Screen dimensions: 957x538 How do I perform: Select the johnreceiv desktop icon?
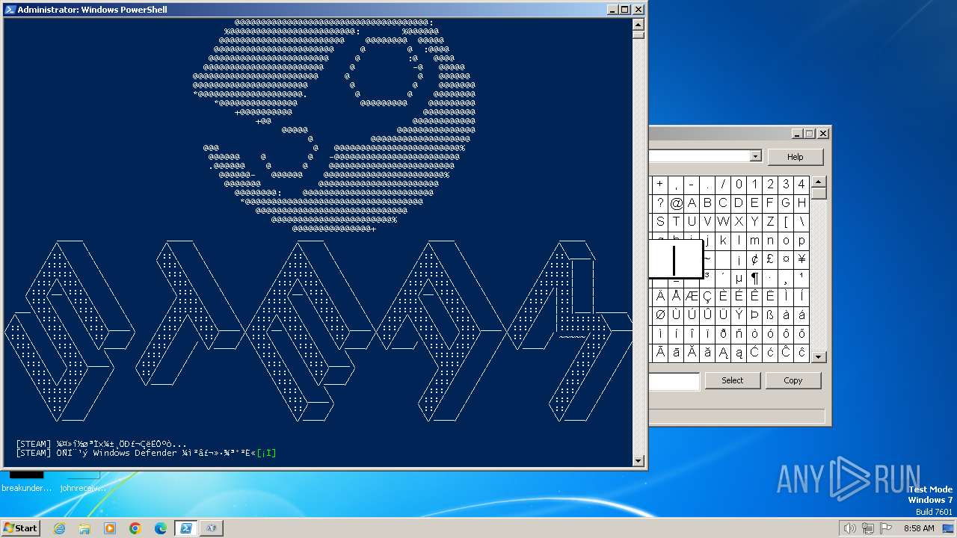click(83, 481)
